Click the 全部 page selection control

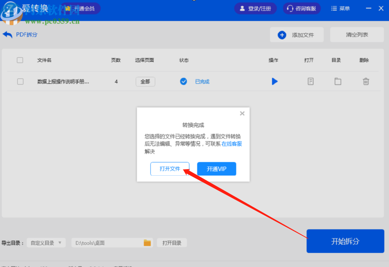tap(145, 82)
